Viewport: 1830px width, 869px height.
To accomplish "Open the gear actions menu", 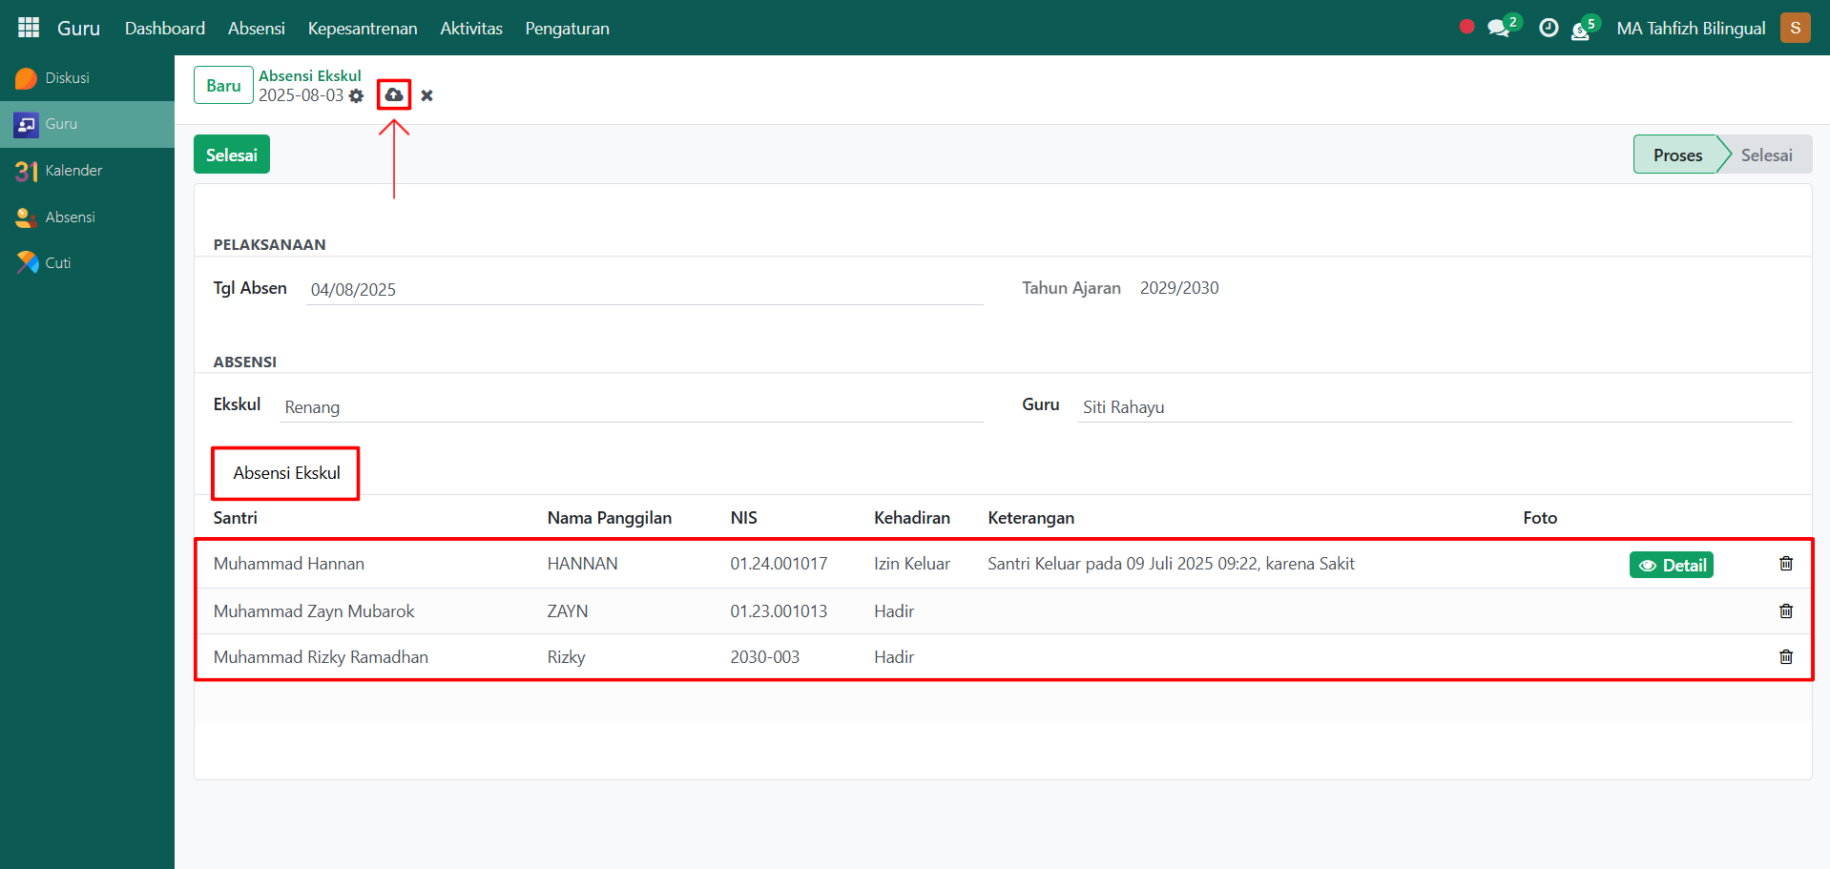I will [356, 96].
